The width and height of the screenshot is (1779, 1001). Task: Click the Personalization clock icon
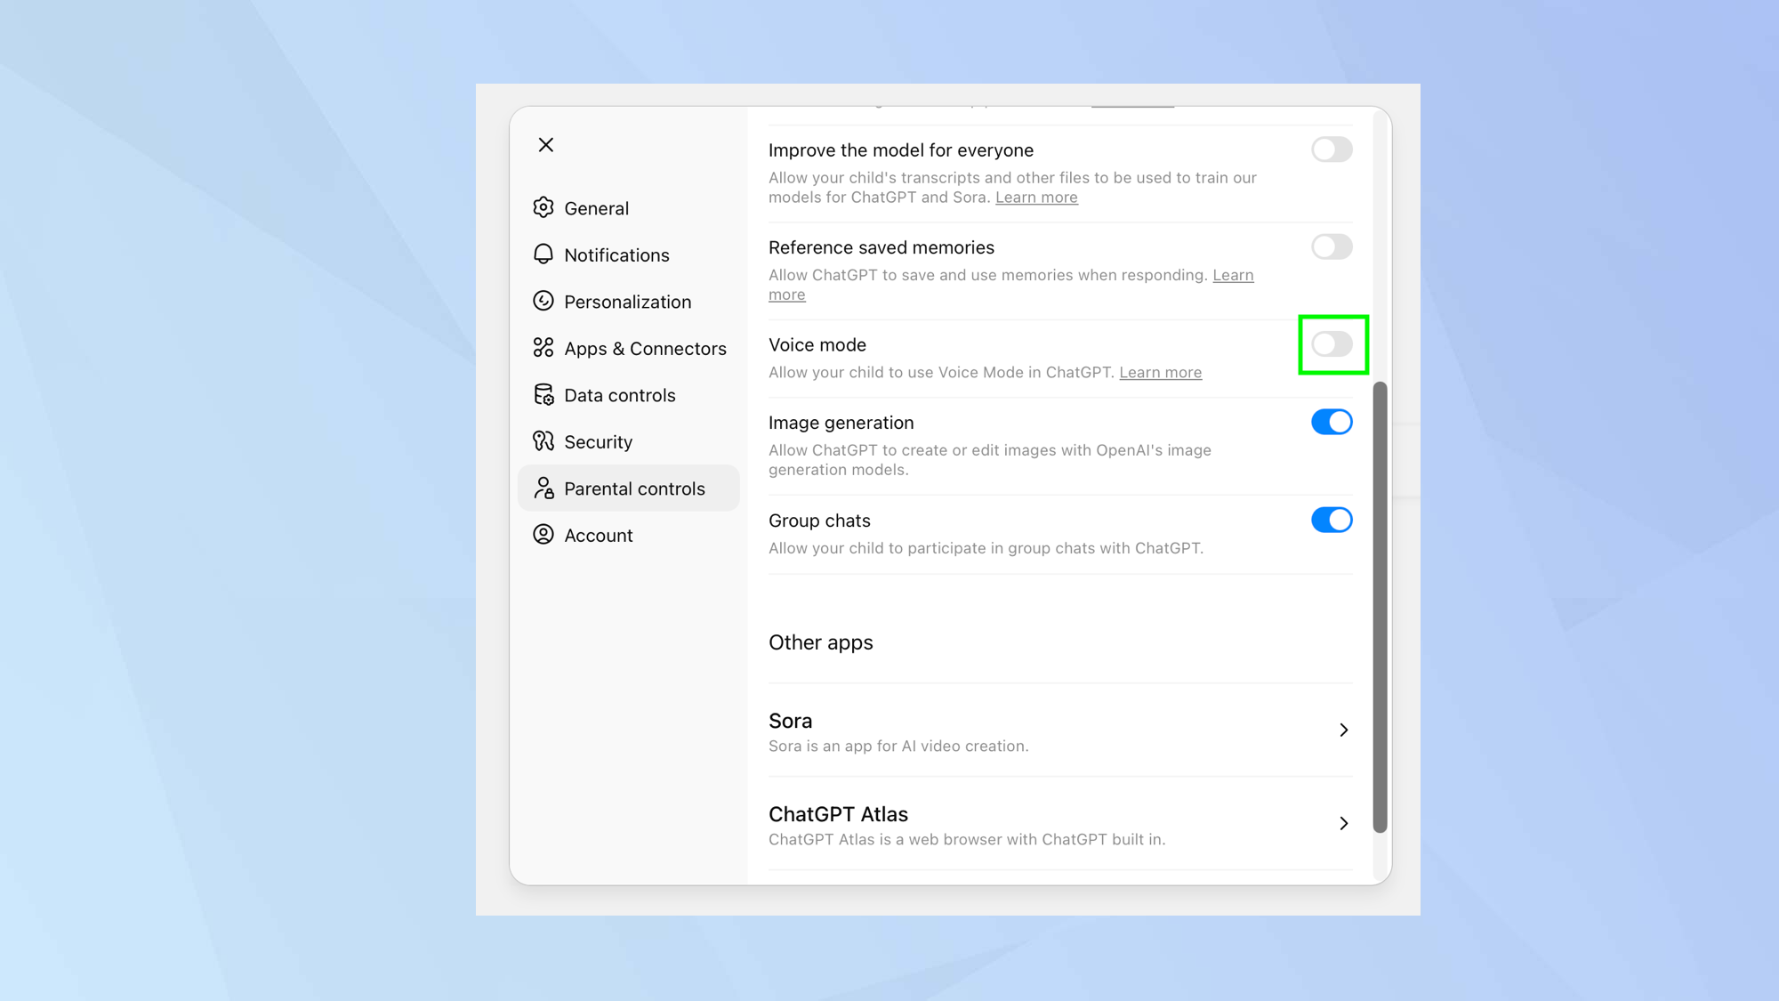[x=543, y=301]
